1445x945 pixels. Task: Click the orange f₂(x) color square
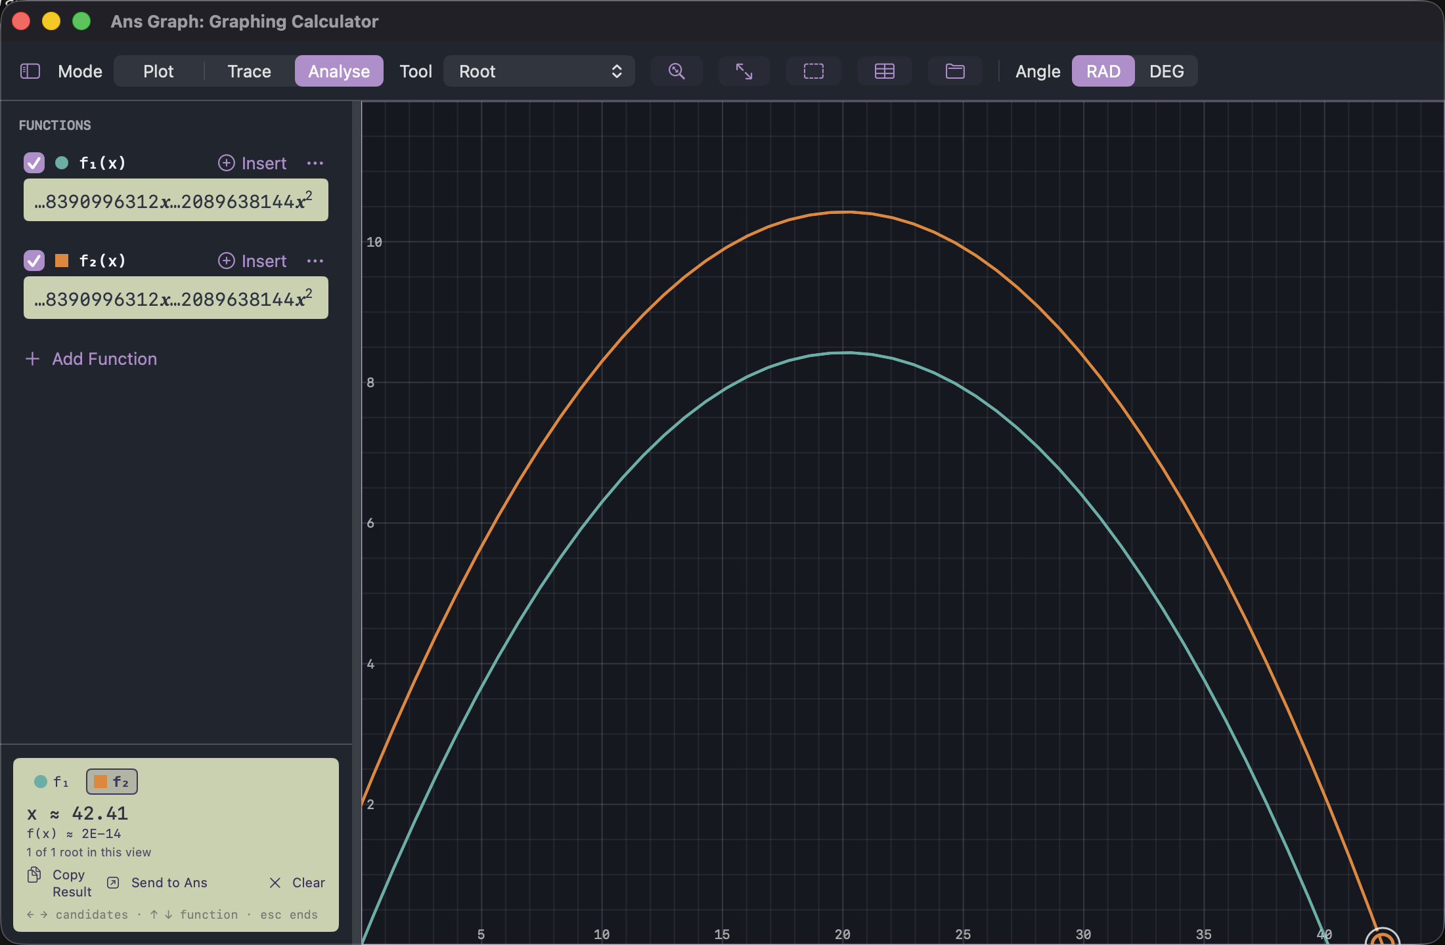pyautogui.click(x=62, y=261)
